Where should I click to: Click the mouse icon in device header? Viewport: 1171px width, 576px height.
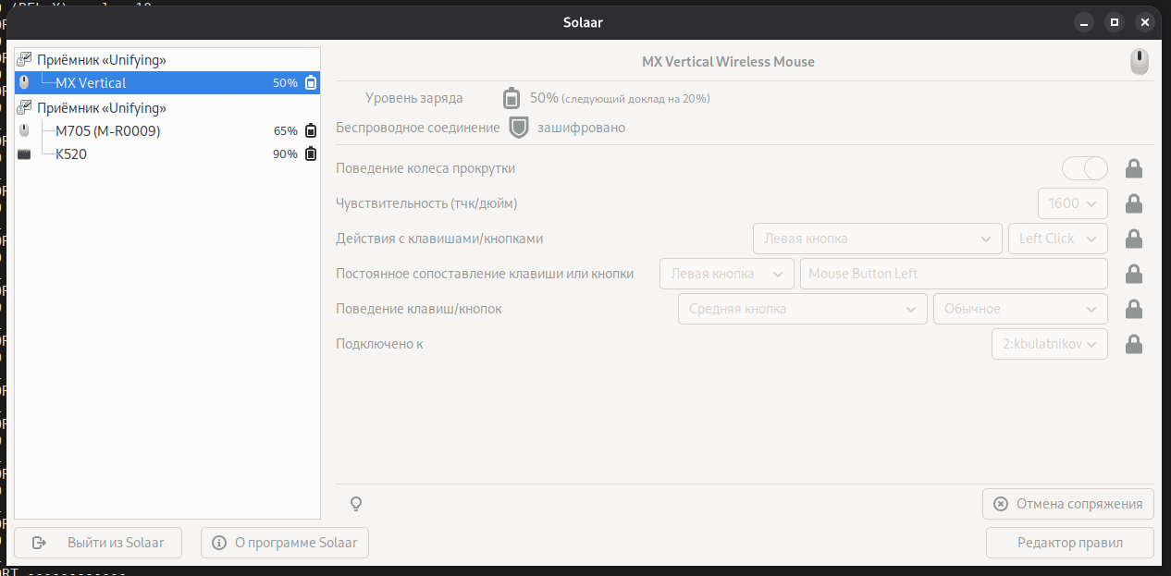[x=1140, y=62]
